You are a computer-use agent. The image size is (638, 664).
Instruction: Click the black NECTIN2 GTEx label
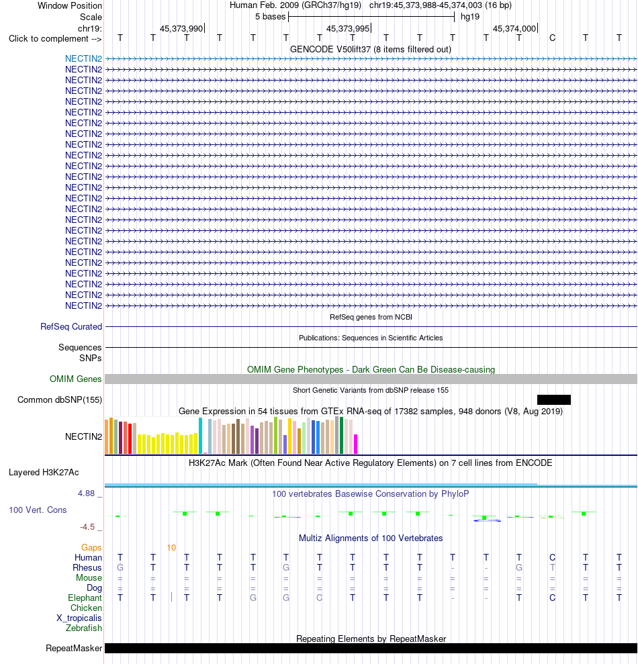(x=83, y=436)
